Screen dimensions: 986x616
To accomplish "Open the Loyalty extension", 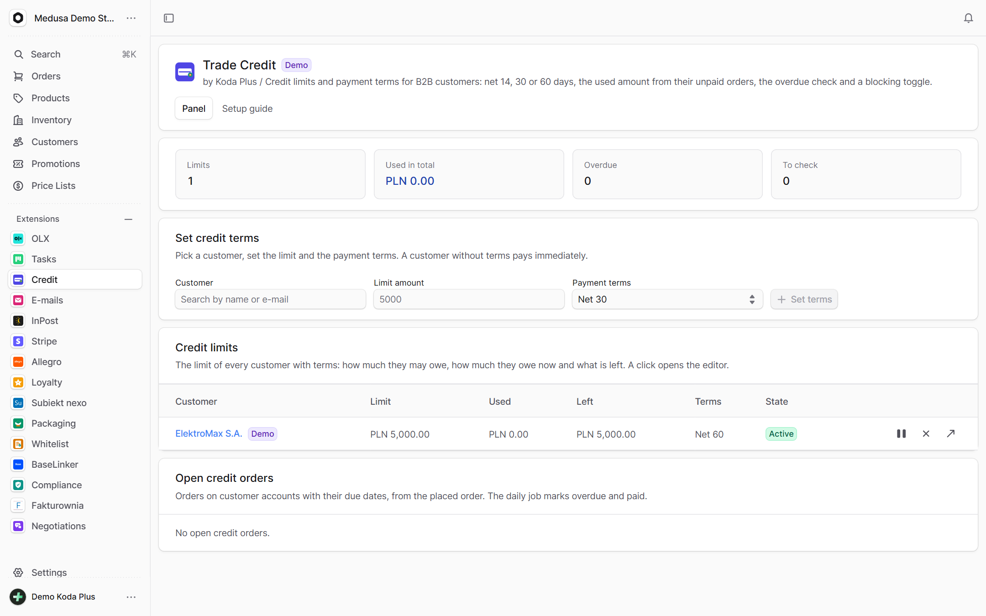I will tap(75, 382).
